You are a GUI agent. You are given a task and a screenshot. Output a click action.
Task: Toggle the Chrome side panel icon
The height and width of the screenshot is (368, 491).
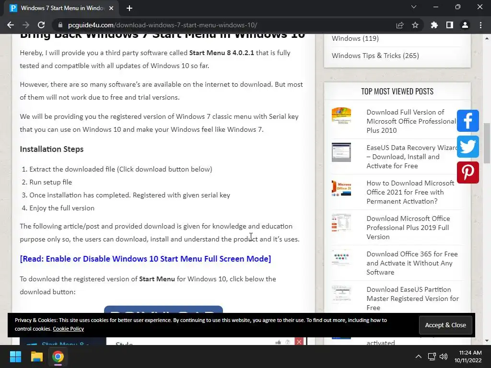pyautogui.click(x=450, y=25)
